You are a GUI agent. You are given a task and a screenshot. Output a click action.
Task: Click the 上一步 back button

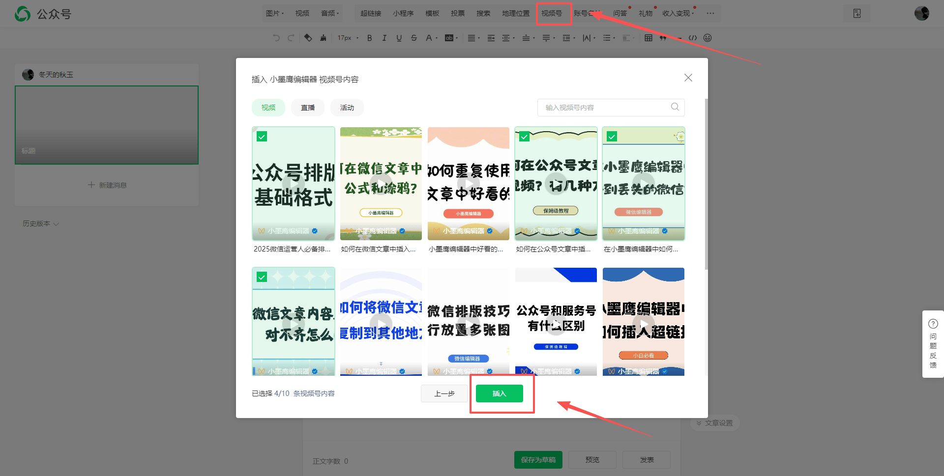(444, 393)
